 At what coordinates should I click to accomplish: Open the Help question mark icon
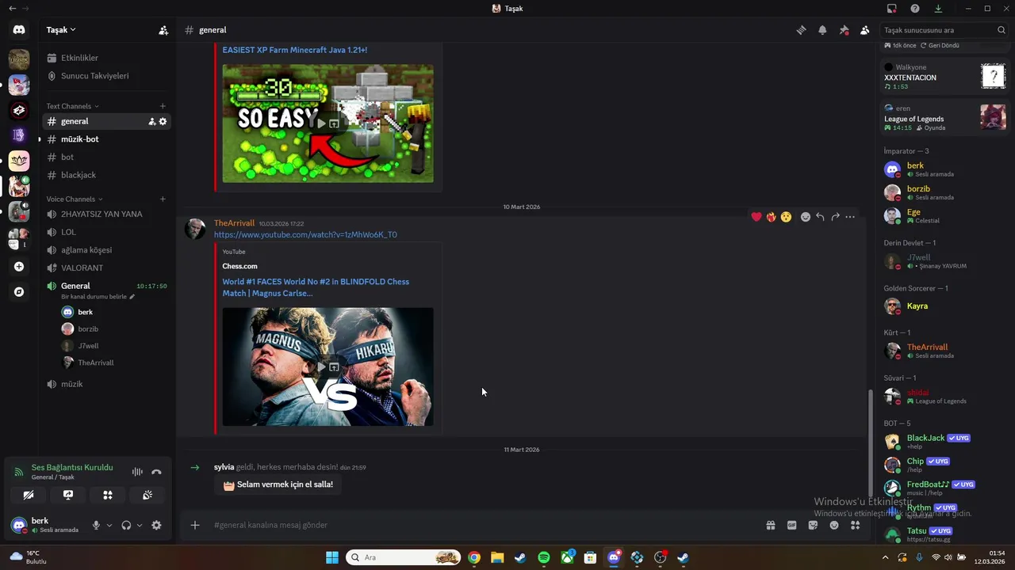915,9
